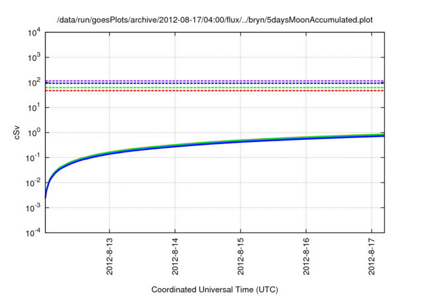Click the 10^3 y-axis tick label
This screenshot has height=296, width=424.
33,57
